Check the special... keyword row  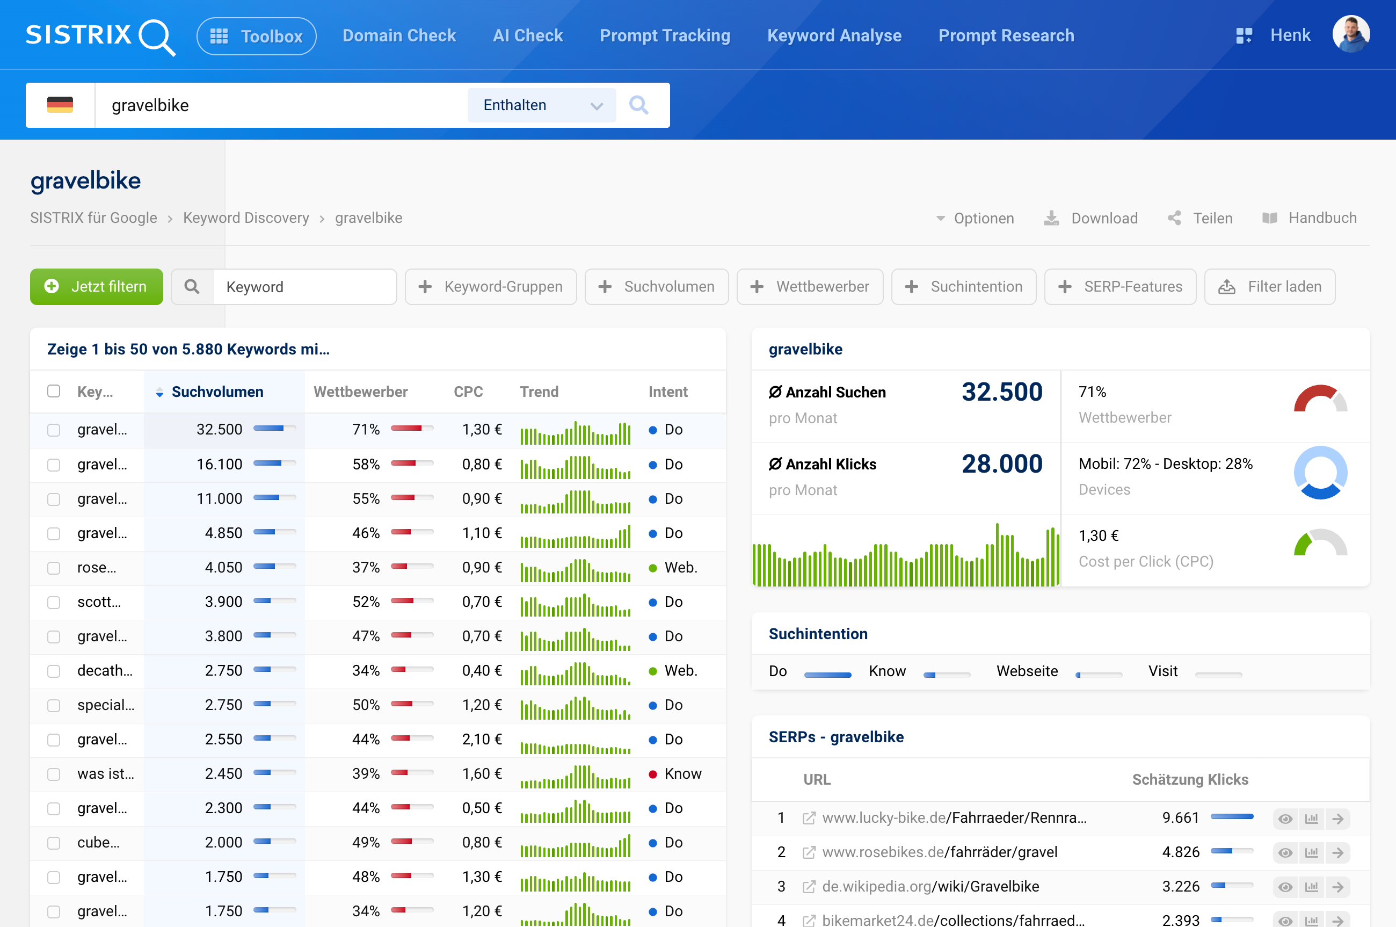[x=54, y=705]
